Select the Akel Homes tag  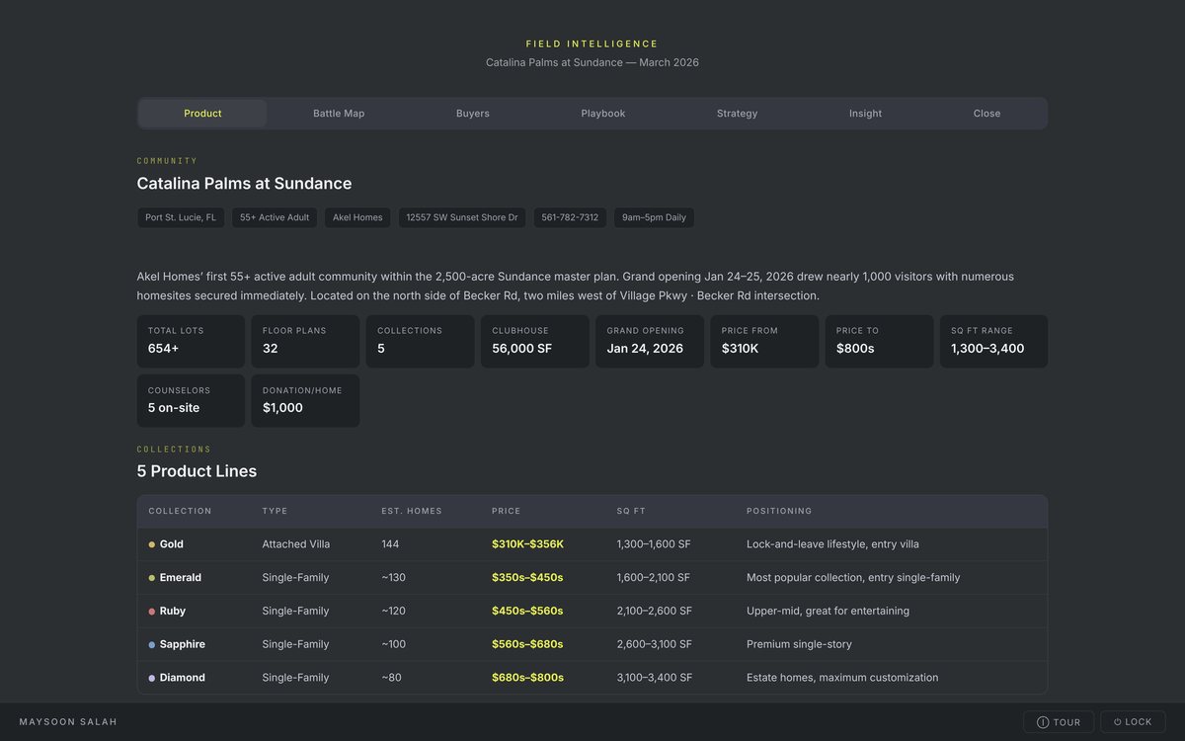click(357, 217)
